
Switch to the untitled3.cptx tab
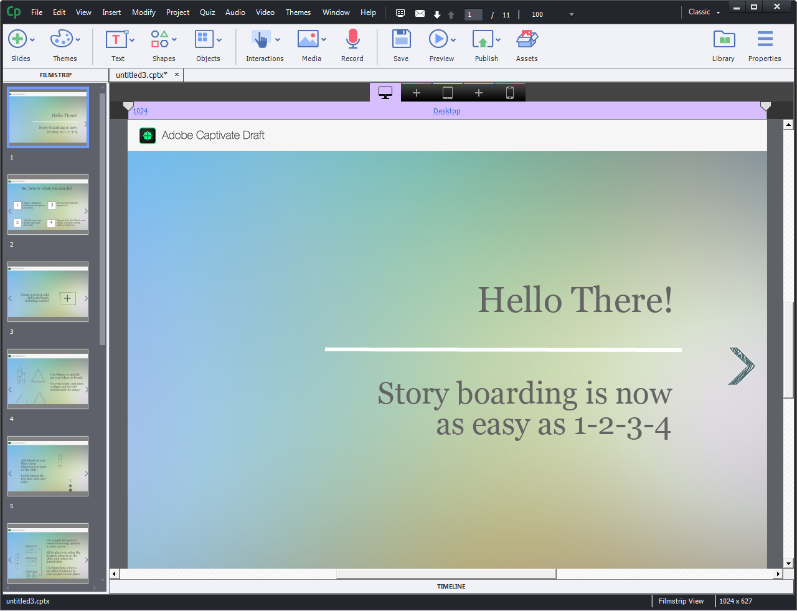(142, 74)
